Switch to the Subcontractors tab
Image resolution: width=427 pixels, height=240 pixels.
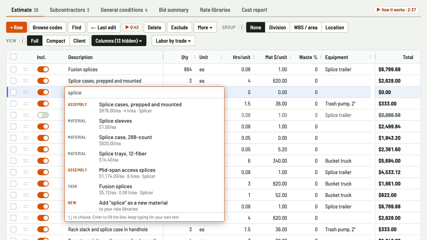[x=69, y=10]
